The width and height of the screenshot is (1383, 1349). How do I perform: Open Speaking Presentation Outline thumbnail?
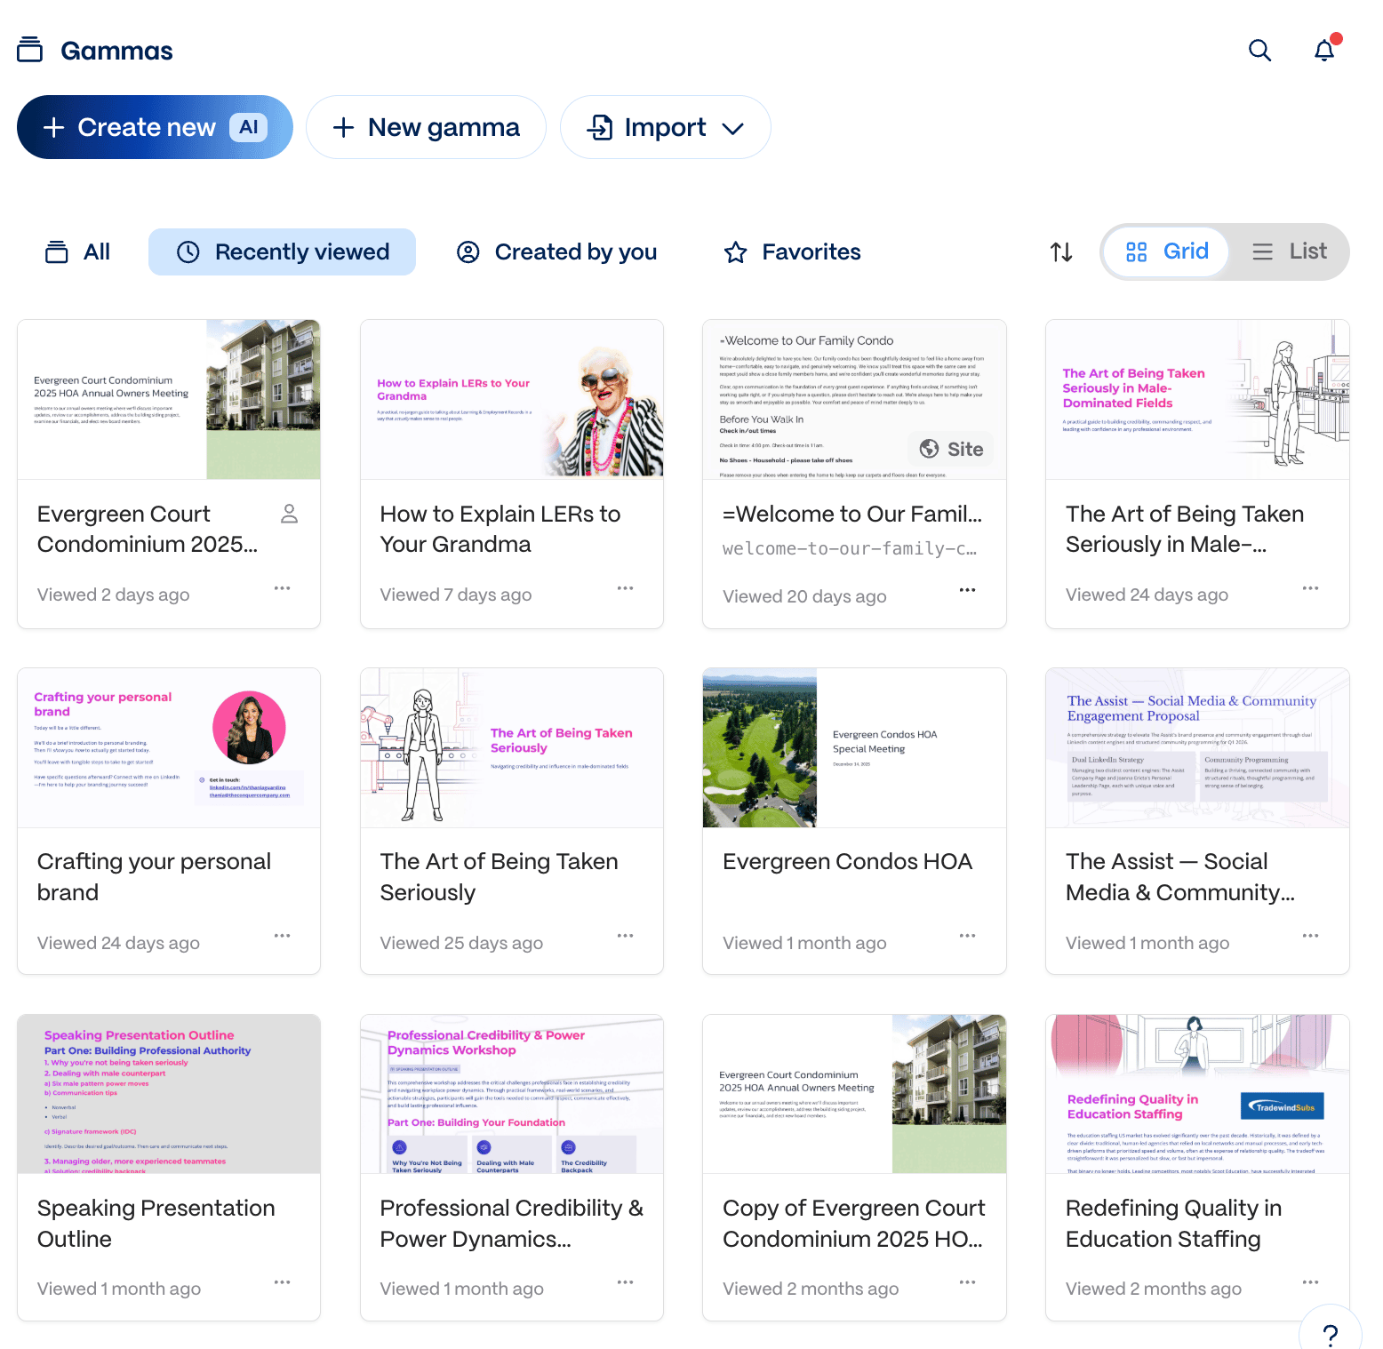point(169,1094)
